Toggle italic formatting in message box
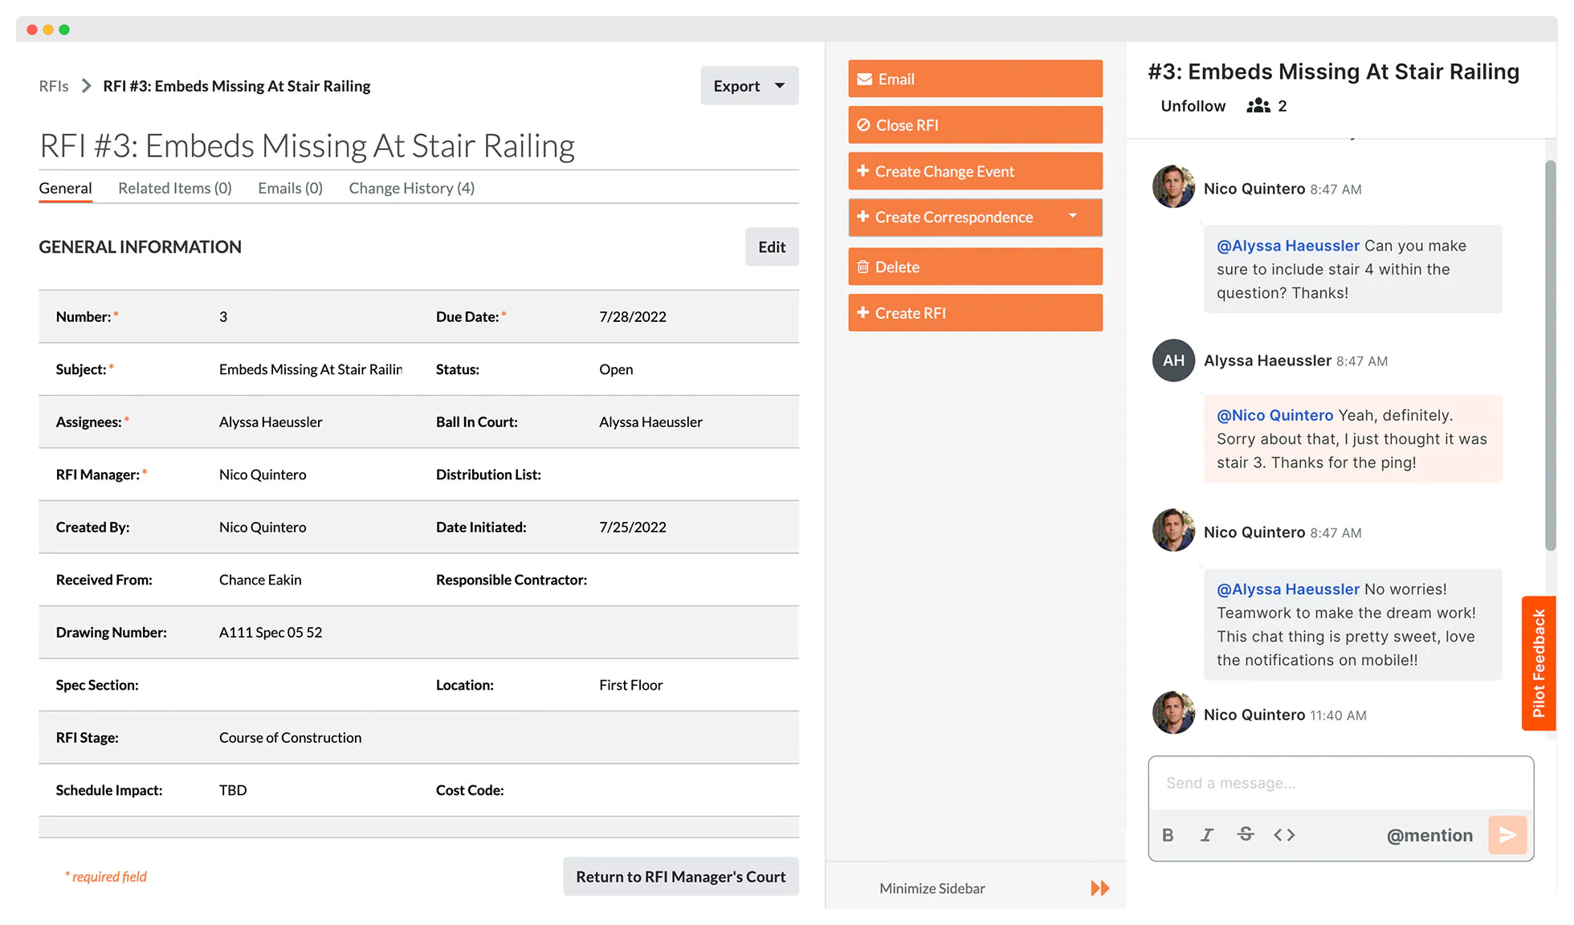Viewport: 1574px width, 925px height. point(1207,835)
